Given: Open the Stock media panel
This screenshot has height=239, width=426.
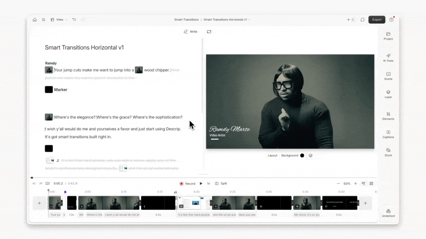Looking at the screenshot, I should click(x=388, y=153).
